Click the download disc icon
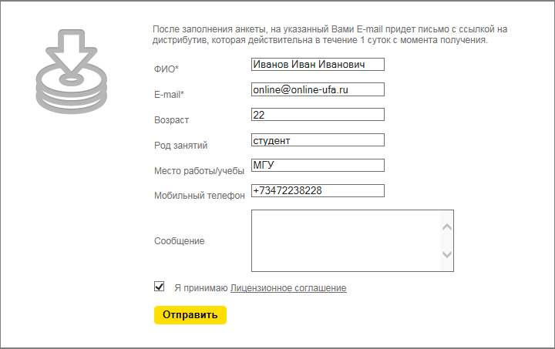The image size is (555, 349). (72, 72)
